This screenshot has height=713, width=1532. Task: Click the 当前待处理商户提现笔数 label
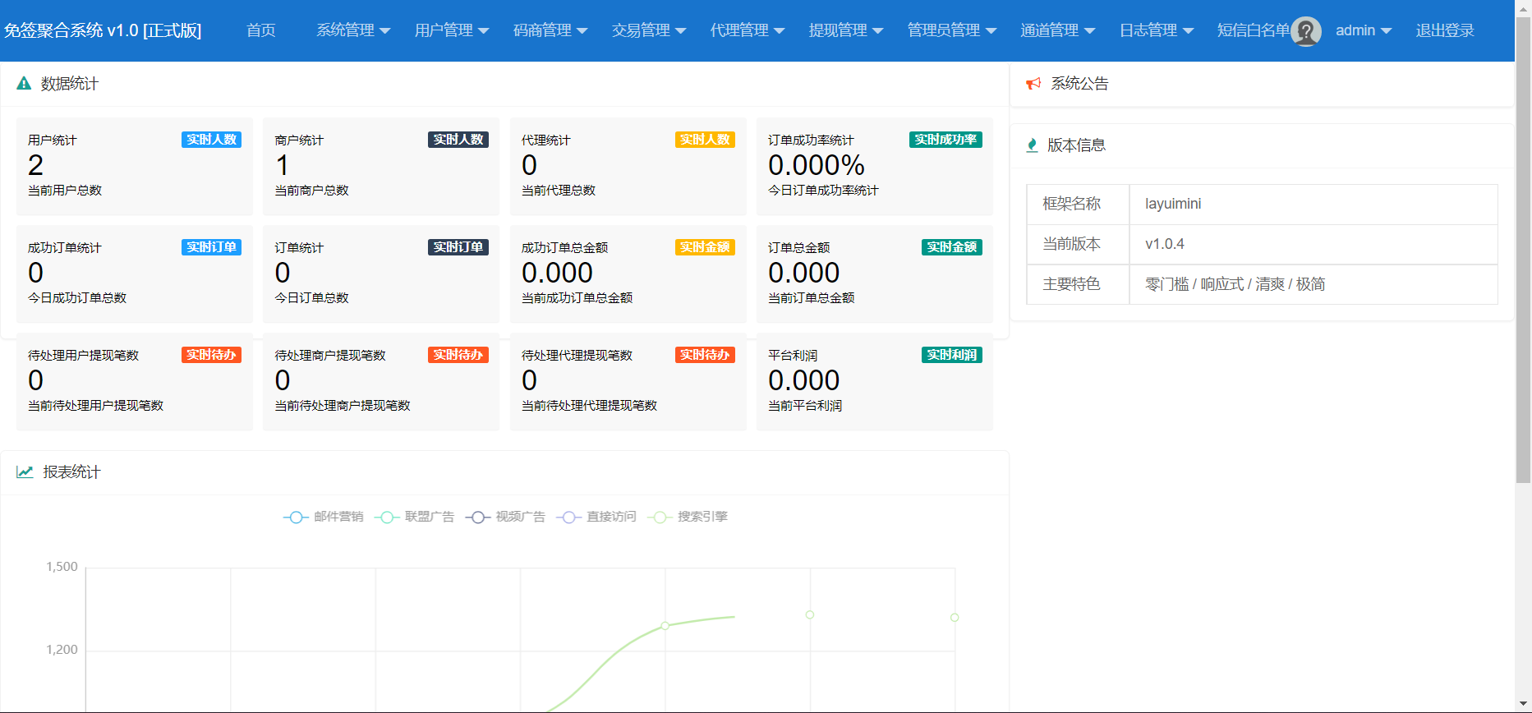pyautogui.click(x=343, y=406)
